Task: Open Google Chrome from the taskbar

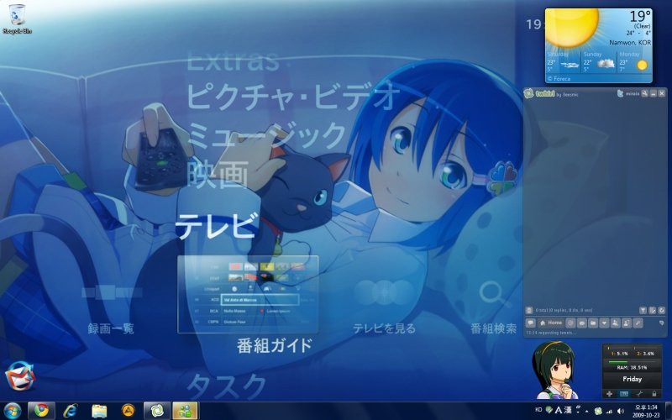Action: coord(39,411)
